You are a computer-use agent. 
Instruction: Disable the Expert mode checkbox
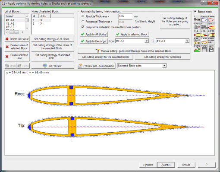pos(195,11)
